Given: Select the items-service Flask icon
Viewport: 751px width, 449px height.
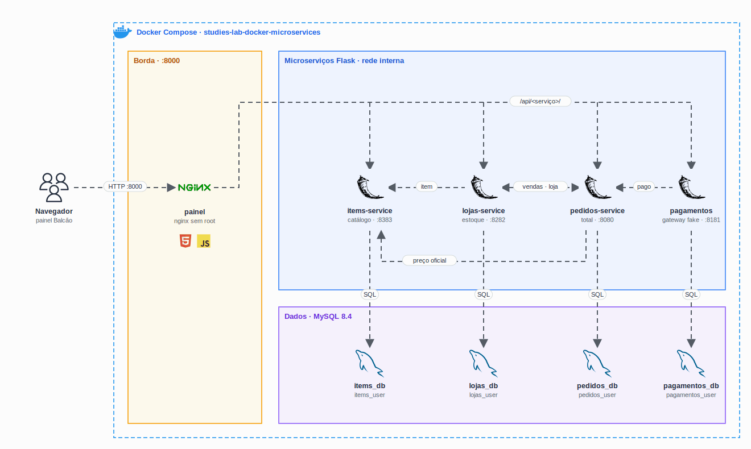Looking at the screenshot, I should coord(370,188).
